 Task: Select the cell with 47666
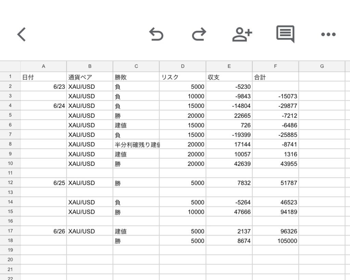click(x=229, y=212)
